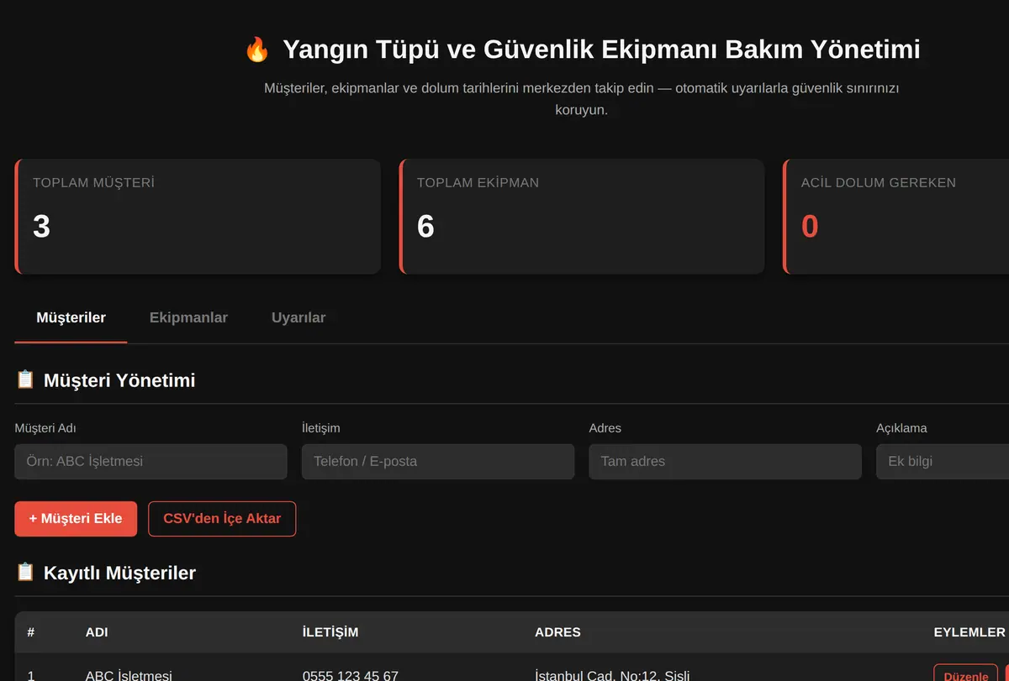Focus the Müşteri Adı input field
Screen dimensions: 1009x681
[151, 462]
